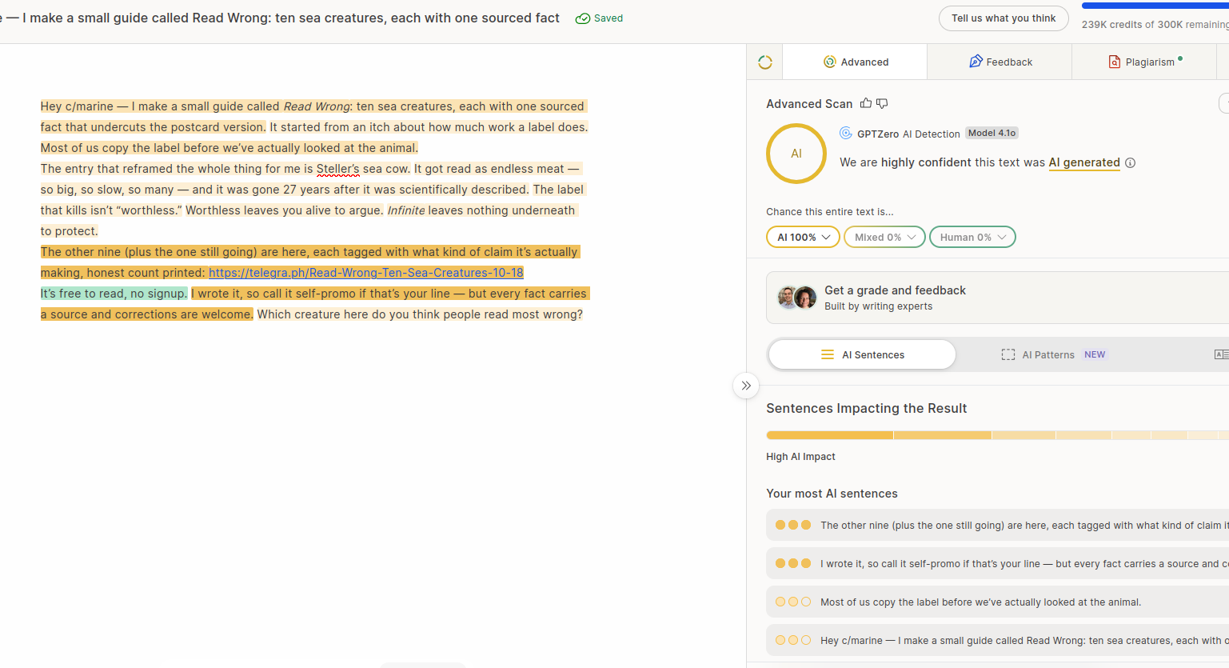Click the circular scan progress icon
This screenshot has height=668, width=1229.
tap(765, 62)
